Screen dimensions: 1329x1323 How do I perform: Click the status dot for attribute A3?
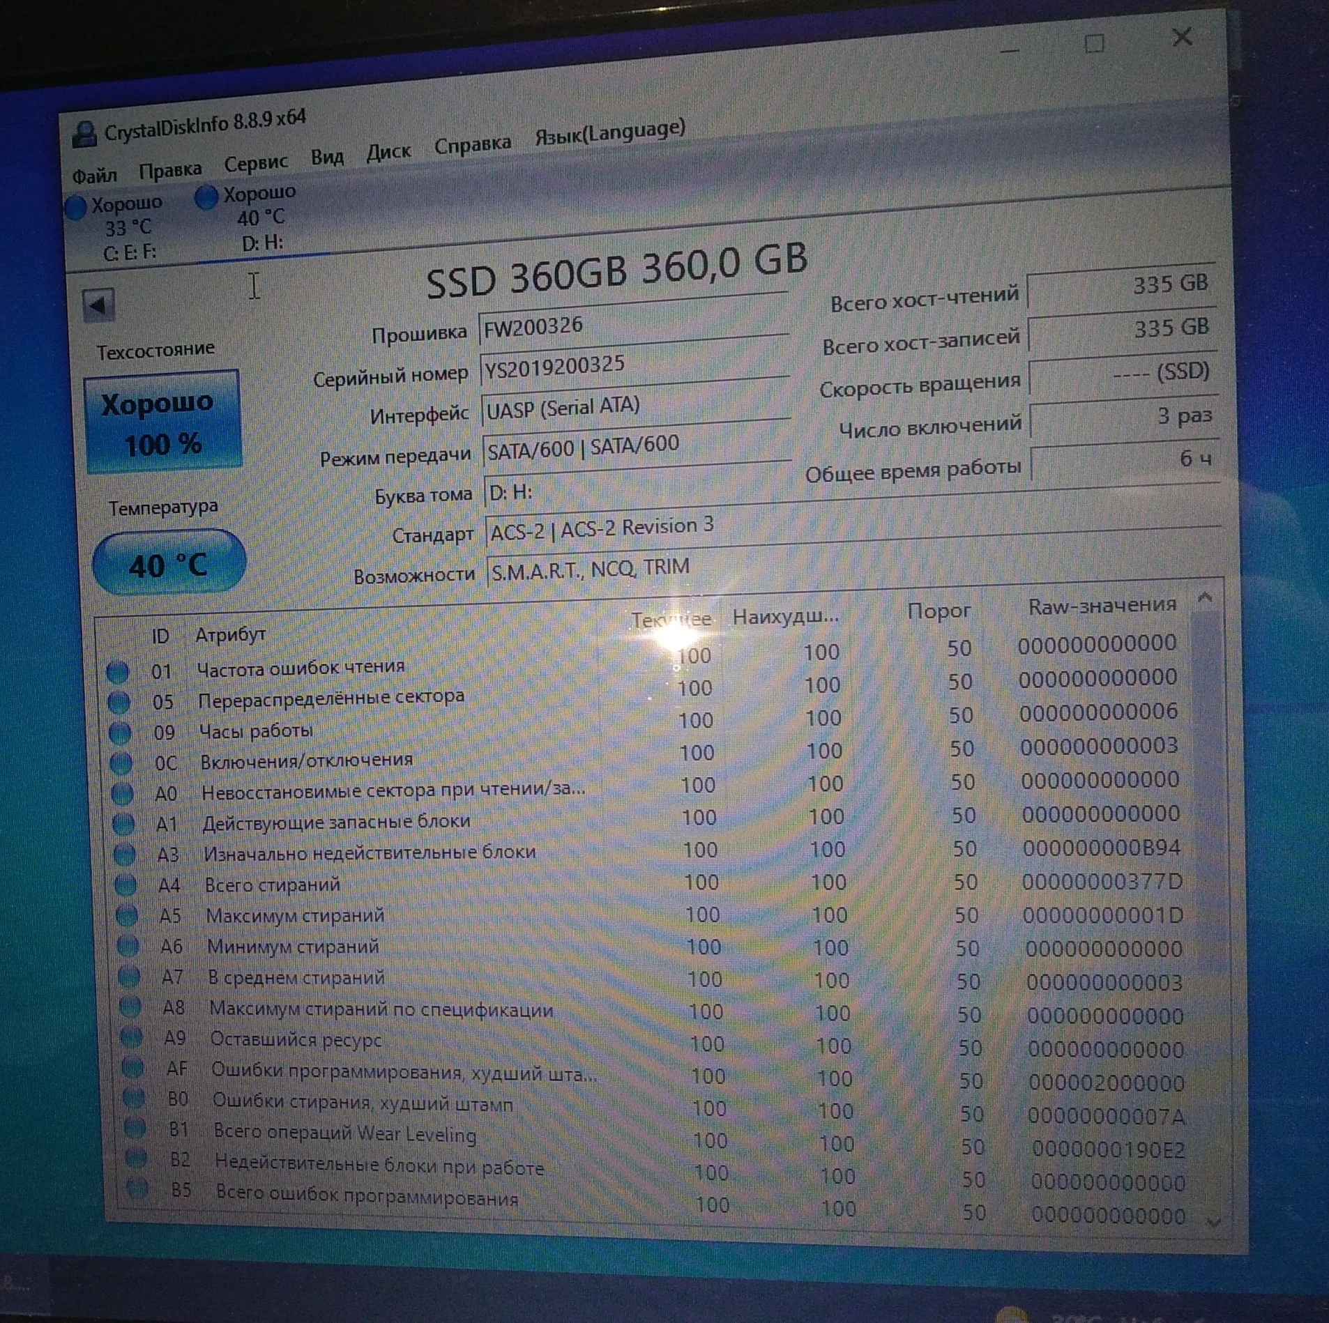point(125,854)
